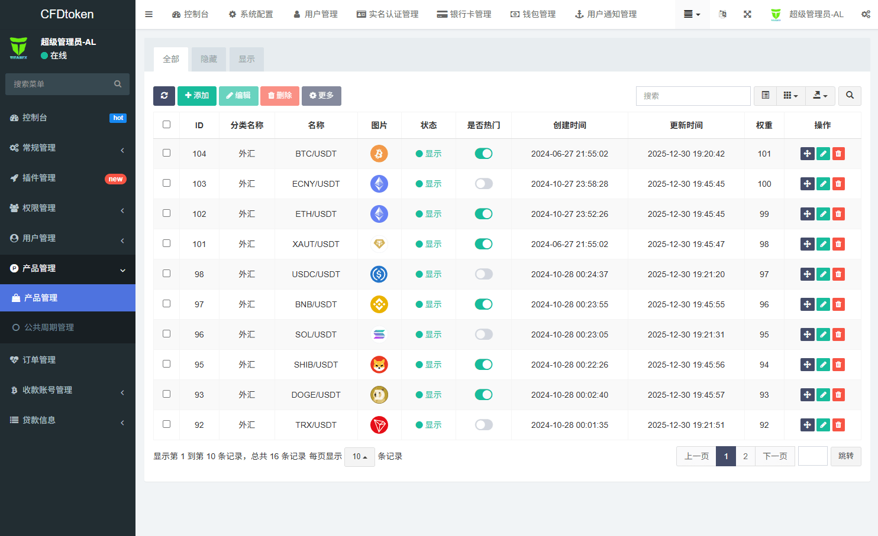Refresh the product list
This screenshot has width=878, height=536.
point(164,95)
